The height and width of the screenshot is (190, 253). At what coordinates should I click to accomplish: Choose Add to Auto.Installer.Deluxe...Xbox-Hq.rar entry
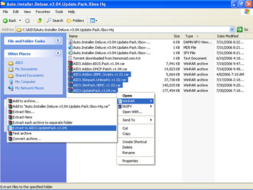tap(62, 106)
